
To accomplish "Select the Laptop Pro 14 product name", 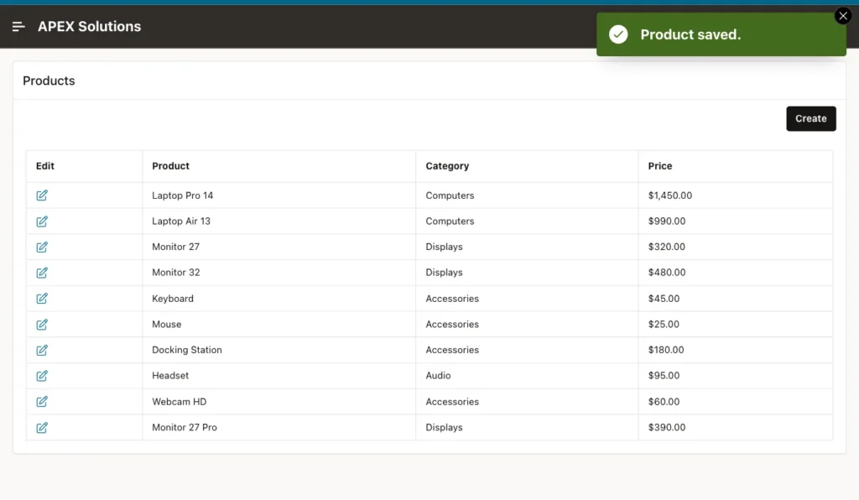I will click(182, 195).
